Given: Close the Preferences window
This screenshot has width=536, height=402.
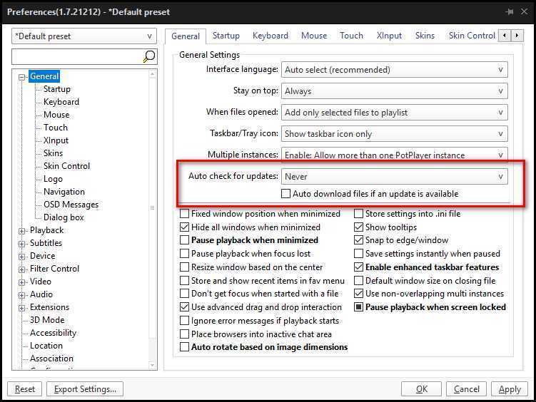Looking at the screenshot, I should 524,12.
